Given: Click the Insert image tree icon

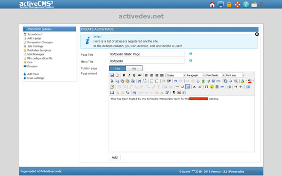Looking at the screenshot, I should (x=203, y=81).
